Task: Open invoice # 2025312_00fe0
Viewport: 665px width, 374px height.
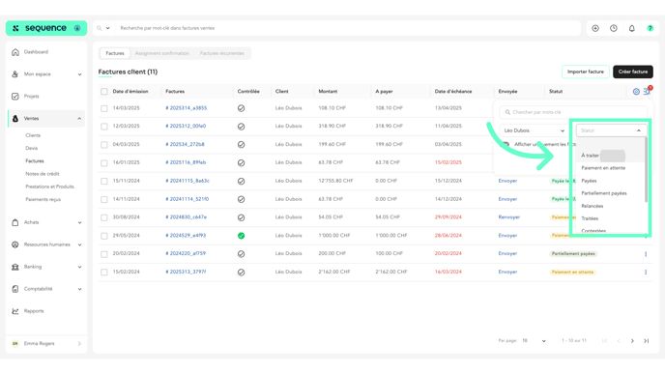Action: pyautogui.click(x=186, y=126)
